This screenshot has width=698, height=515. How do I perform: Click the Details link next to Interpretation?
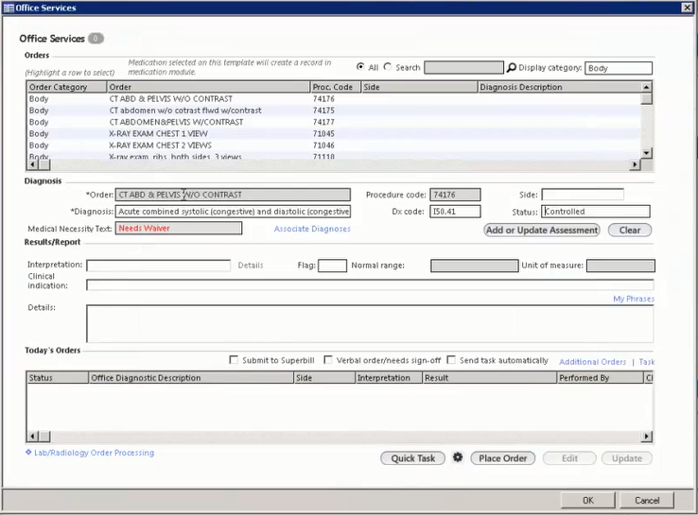[x=251, y=266]
